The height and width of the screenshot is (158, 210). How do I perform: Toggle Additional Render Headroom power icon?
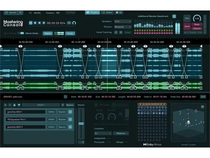174,17
